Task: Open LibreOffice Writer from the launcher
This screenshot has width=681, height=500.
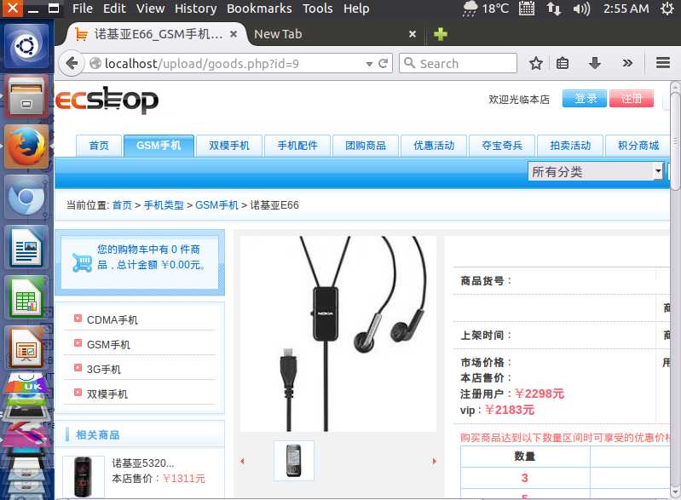Action: 26,247
